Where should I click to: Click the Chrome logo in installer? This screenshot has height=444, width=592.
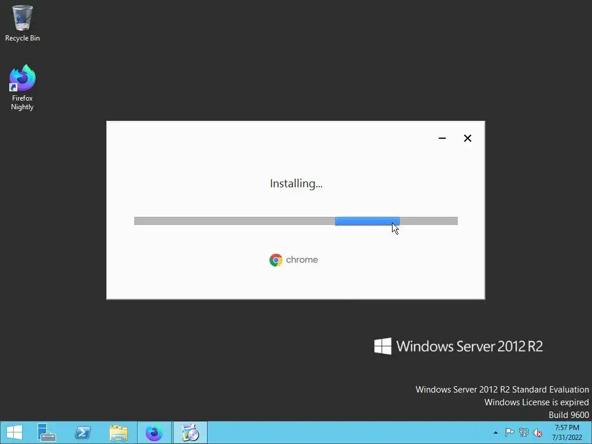pyautogui.click(x=276, y=260)
